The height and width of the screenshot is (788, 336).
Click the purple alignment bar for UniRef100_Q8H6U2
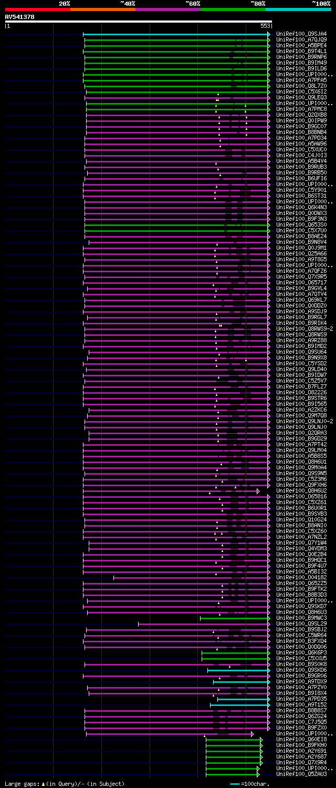pyautogui.click(x=171, y=491)
